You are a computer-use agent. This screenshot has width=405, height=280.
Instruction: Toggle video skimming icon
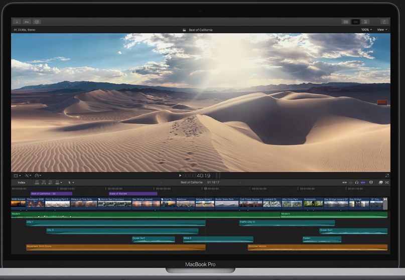pyautogui.click(x=345, y=183)
